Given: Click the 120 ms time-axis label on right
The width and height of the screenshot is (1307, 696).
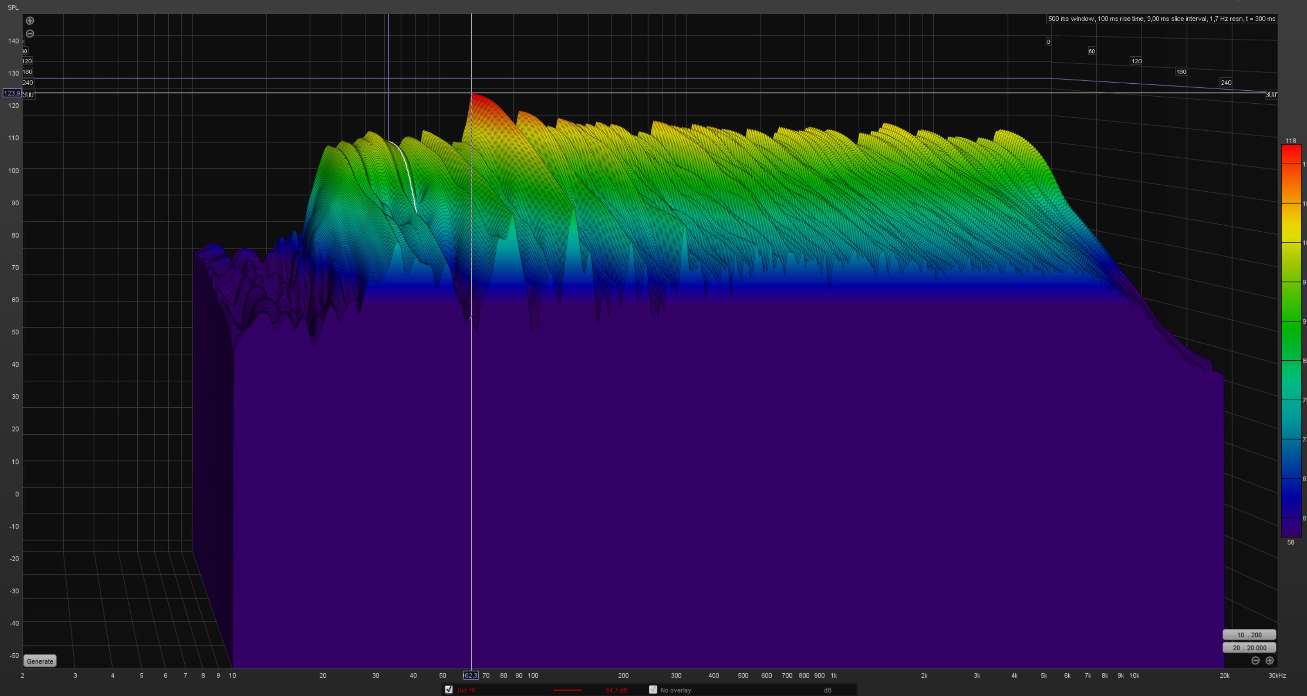Looking at the screenshot, I should click(1136, 61).
